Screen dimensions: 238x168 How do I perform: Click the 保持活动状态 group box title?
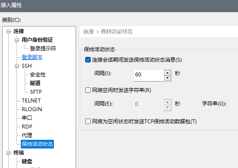99,49
